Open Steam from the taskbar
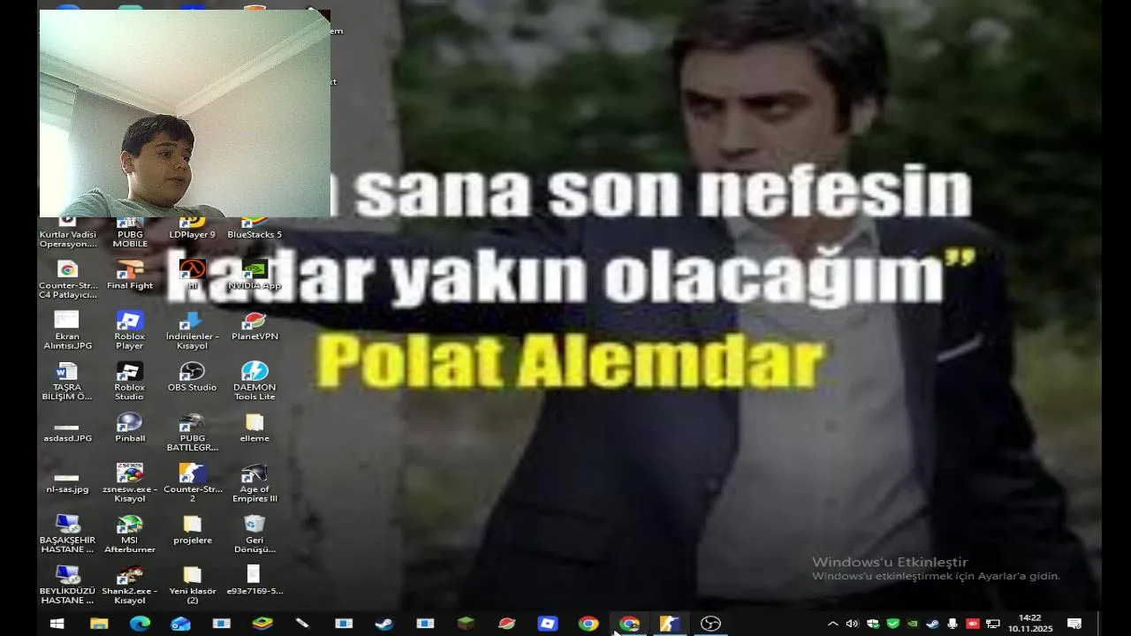 point(384,624)
